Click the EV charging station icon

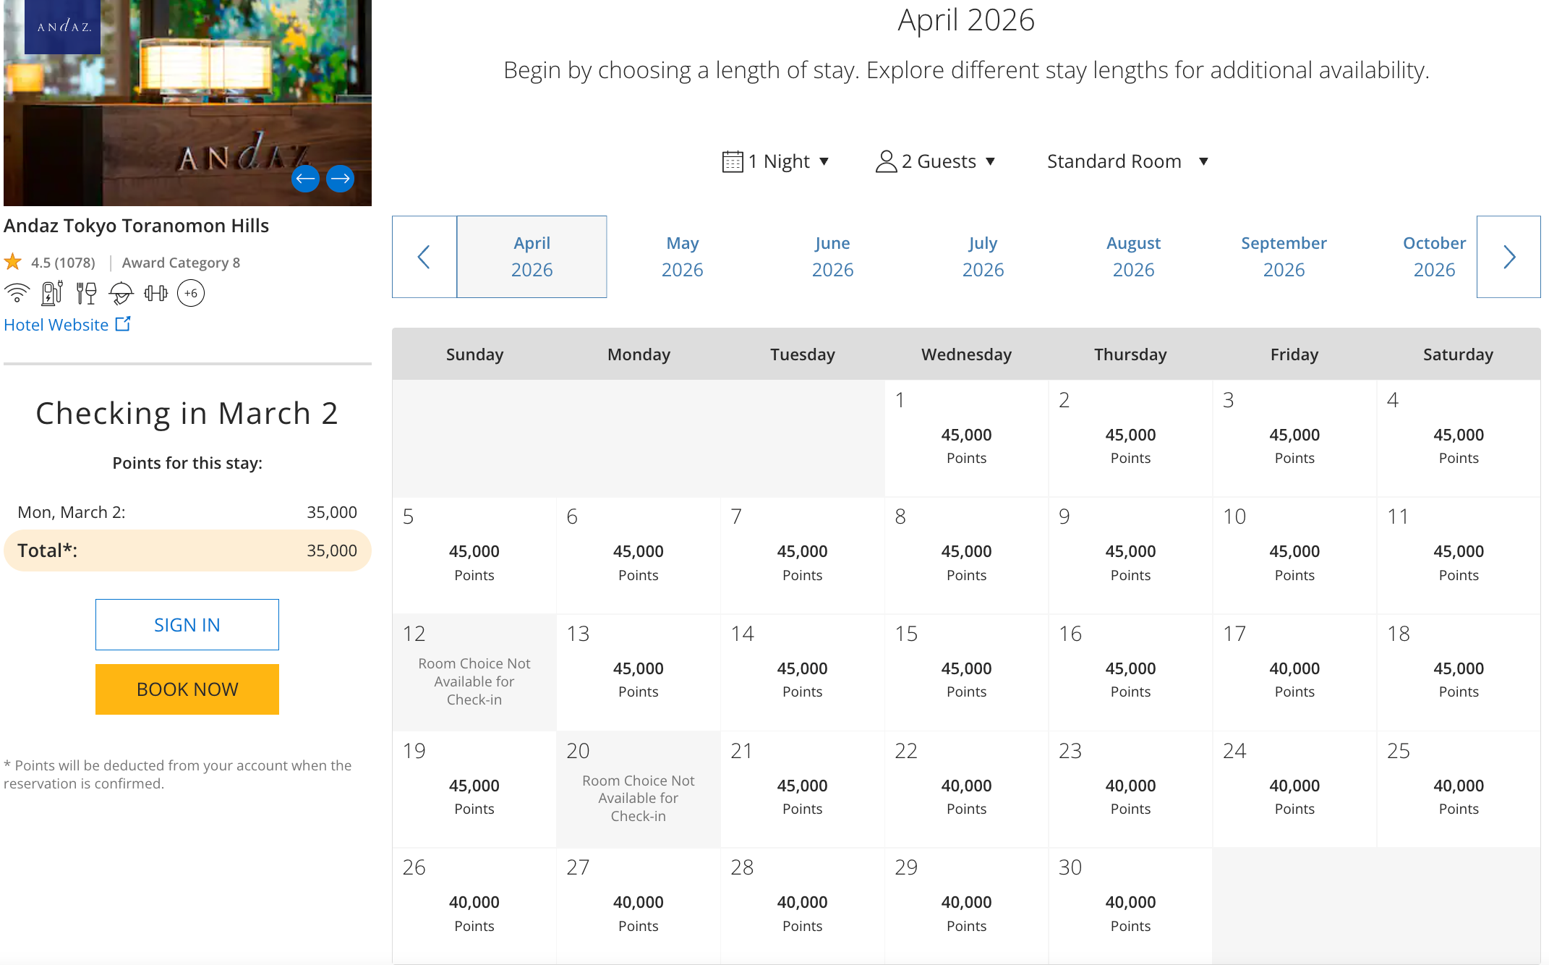click(x=51, y=293)
